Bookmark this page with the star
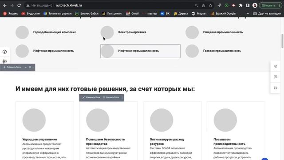 (210, 5)
